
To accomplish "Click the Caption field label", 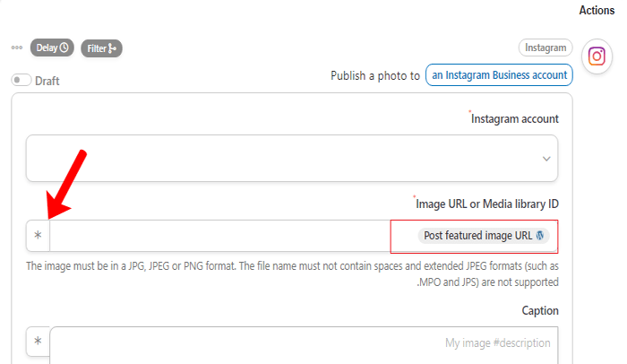I will pyautogui.click(x=540, y=310).
